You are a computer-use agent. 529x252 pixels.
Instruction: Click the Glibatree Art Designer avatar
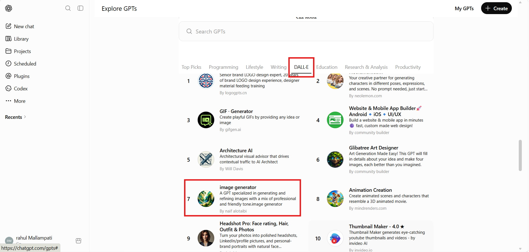click(x=335, y=159)
